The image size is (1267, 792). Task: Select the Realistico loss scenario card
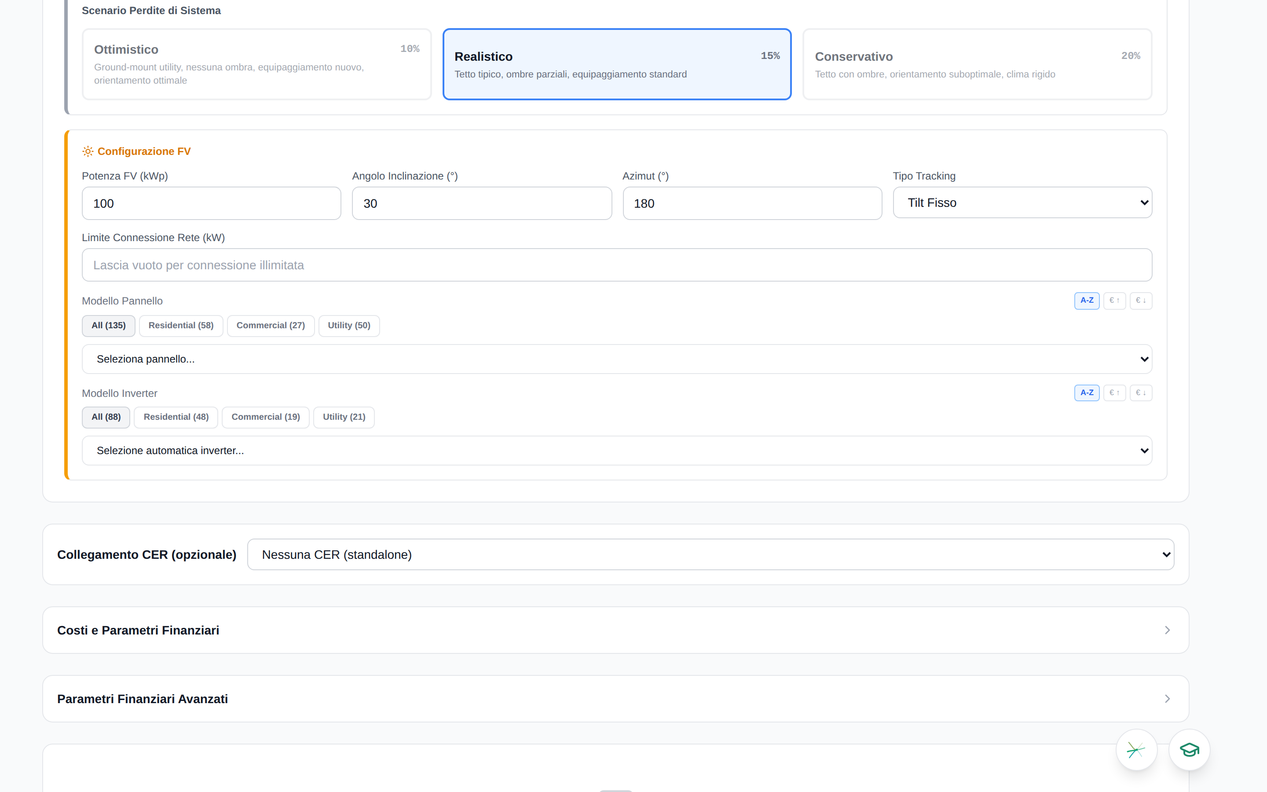coord(617,64)
